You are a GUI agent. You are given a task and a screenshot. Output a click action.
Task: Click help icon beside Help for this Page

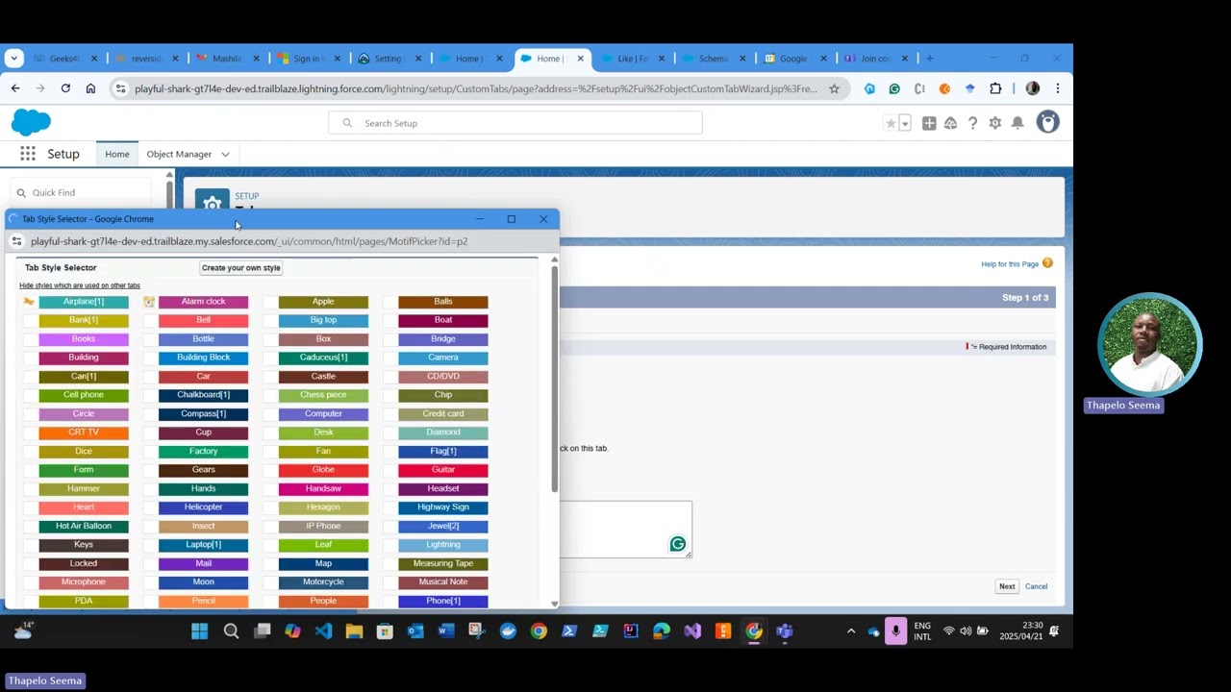(1047, 263)
